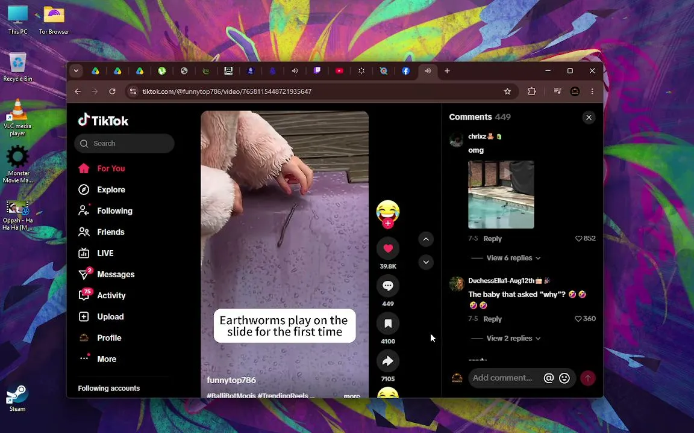The width and height of the screenshot is (694, 433).
Task: Reload the TikTok page
Action: pos(113,91)
